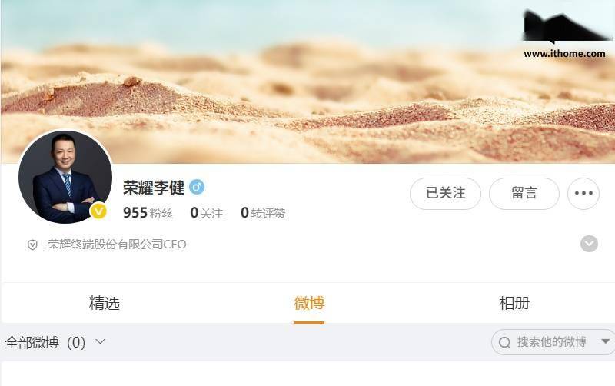The width and height of the screenshot is (615, 386).
Task: Expand profile details with gray chevron circle
Action: 589,244
